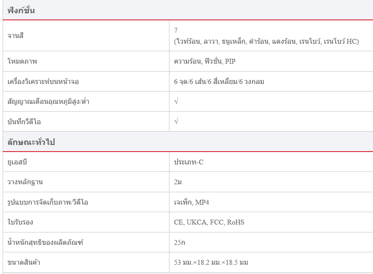
Task: Select the ยูเอสบี row label
Action: (18, 162)
